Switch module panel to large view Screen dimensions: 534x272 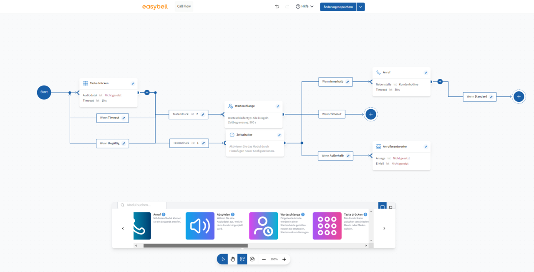pos(382,207)
